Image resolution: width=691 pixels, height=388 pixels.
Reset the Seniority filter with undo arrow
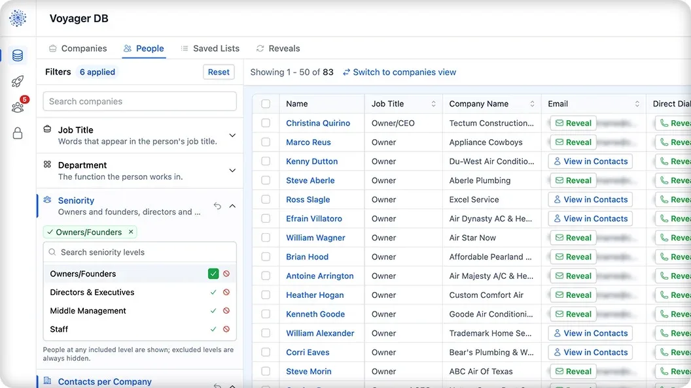click(x=217, y=206)
